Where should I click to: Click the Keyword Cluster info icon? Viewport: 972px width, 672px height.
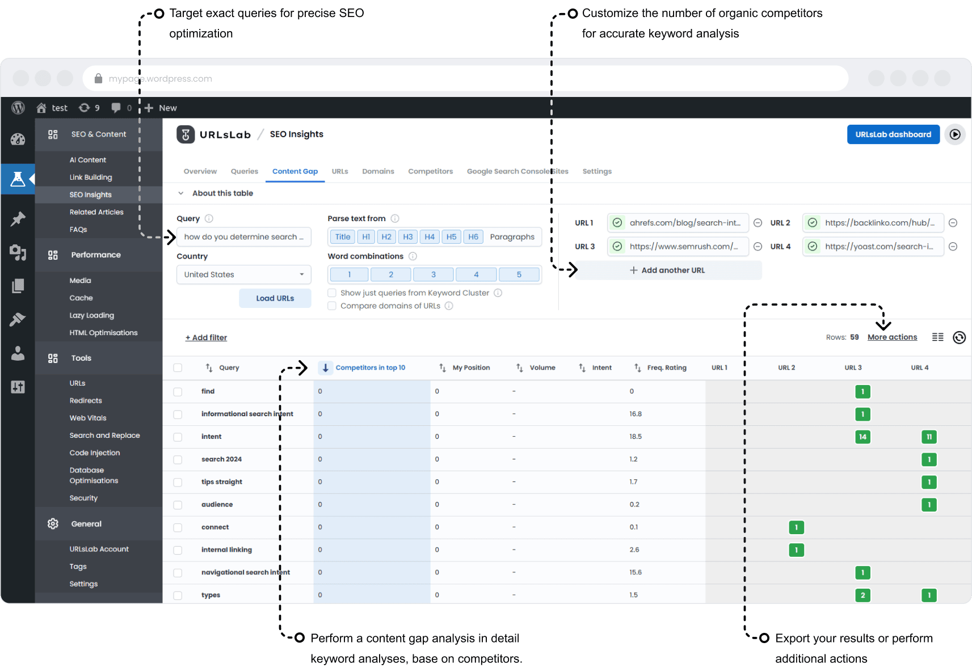pos(498,293)
